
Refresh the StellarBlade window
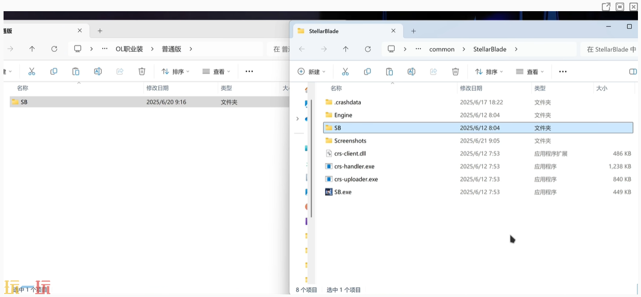368,49
